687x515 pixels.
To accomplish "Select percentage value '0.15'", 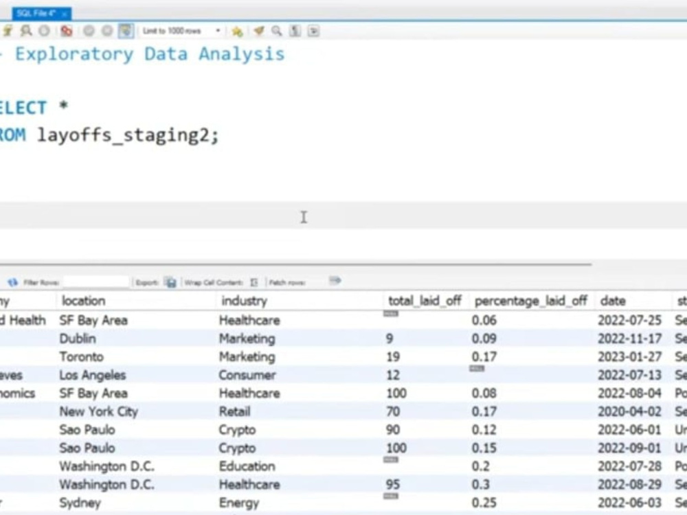I will click(484, 448).
